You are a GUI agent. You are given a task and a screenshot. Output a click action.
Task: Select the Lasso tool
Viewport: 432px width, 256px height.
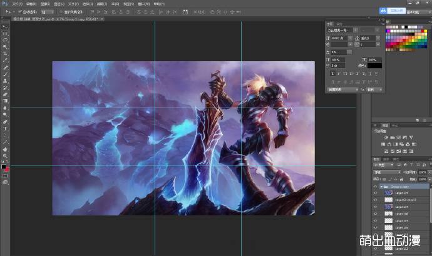pyautogui.click(x=6, y=40)
